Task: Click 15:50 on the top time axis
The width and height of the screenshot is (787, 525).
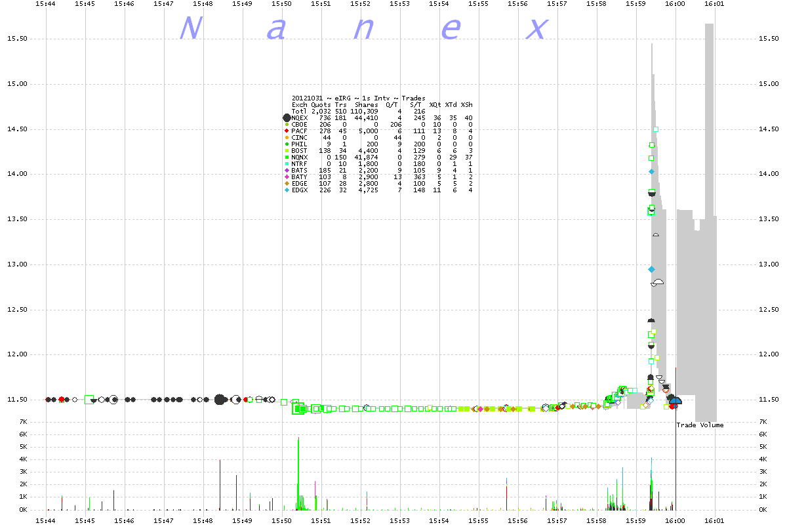Action: click(x=282, y=4)
